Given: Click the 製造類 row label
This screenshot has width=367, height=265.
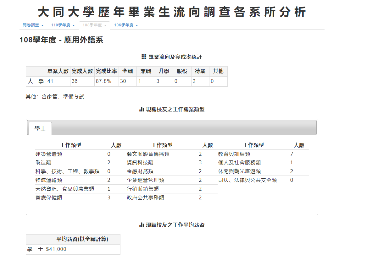Looking at the screenshot, I should (43, 163).
